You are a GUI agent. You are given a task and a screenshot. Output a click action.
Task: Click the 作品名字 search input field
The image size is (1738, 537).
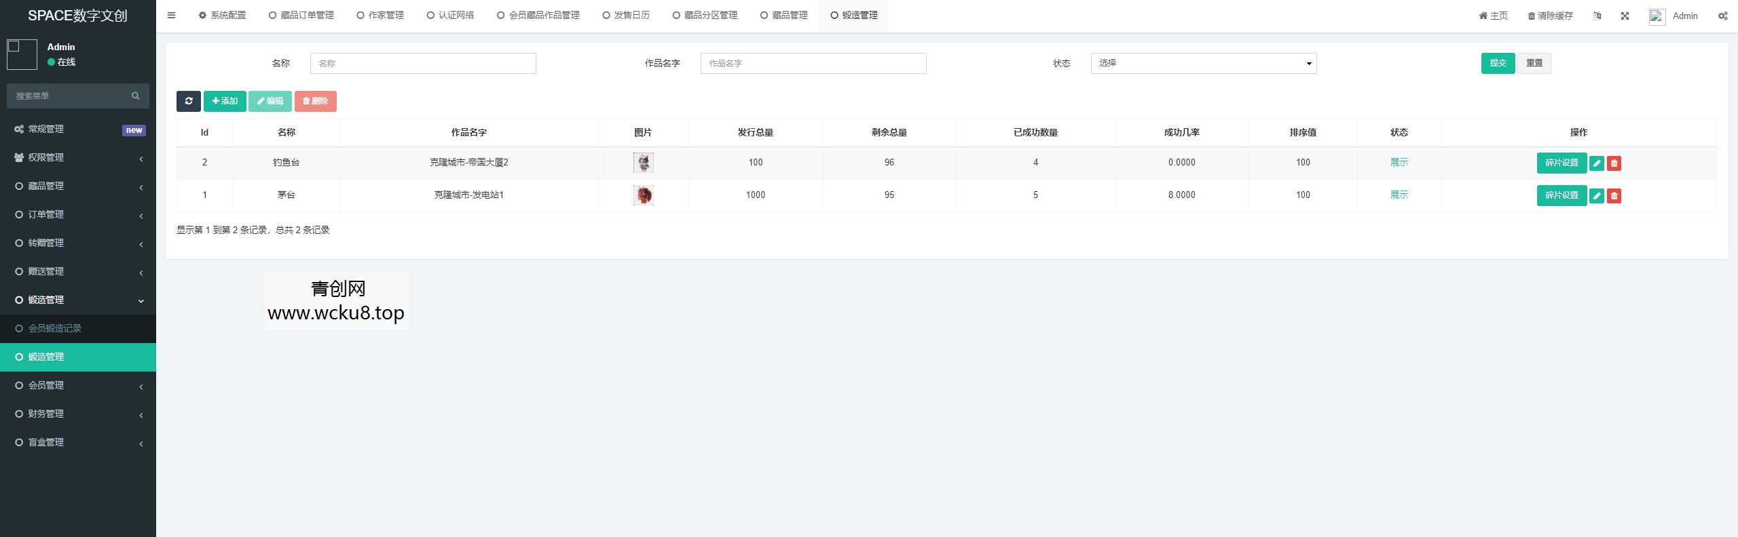(x=813, y=63)
